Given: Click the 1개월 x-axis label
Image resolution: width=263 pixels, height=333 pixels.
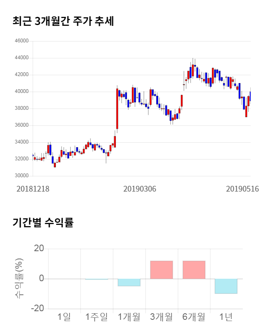Looking at the screenshot, I should pos(129,317).
